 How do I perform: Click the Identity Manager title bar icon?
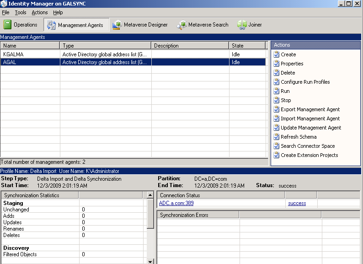point(4,4)
